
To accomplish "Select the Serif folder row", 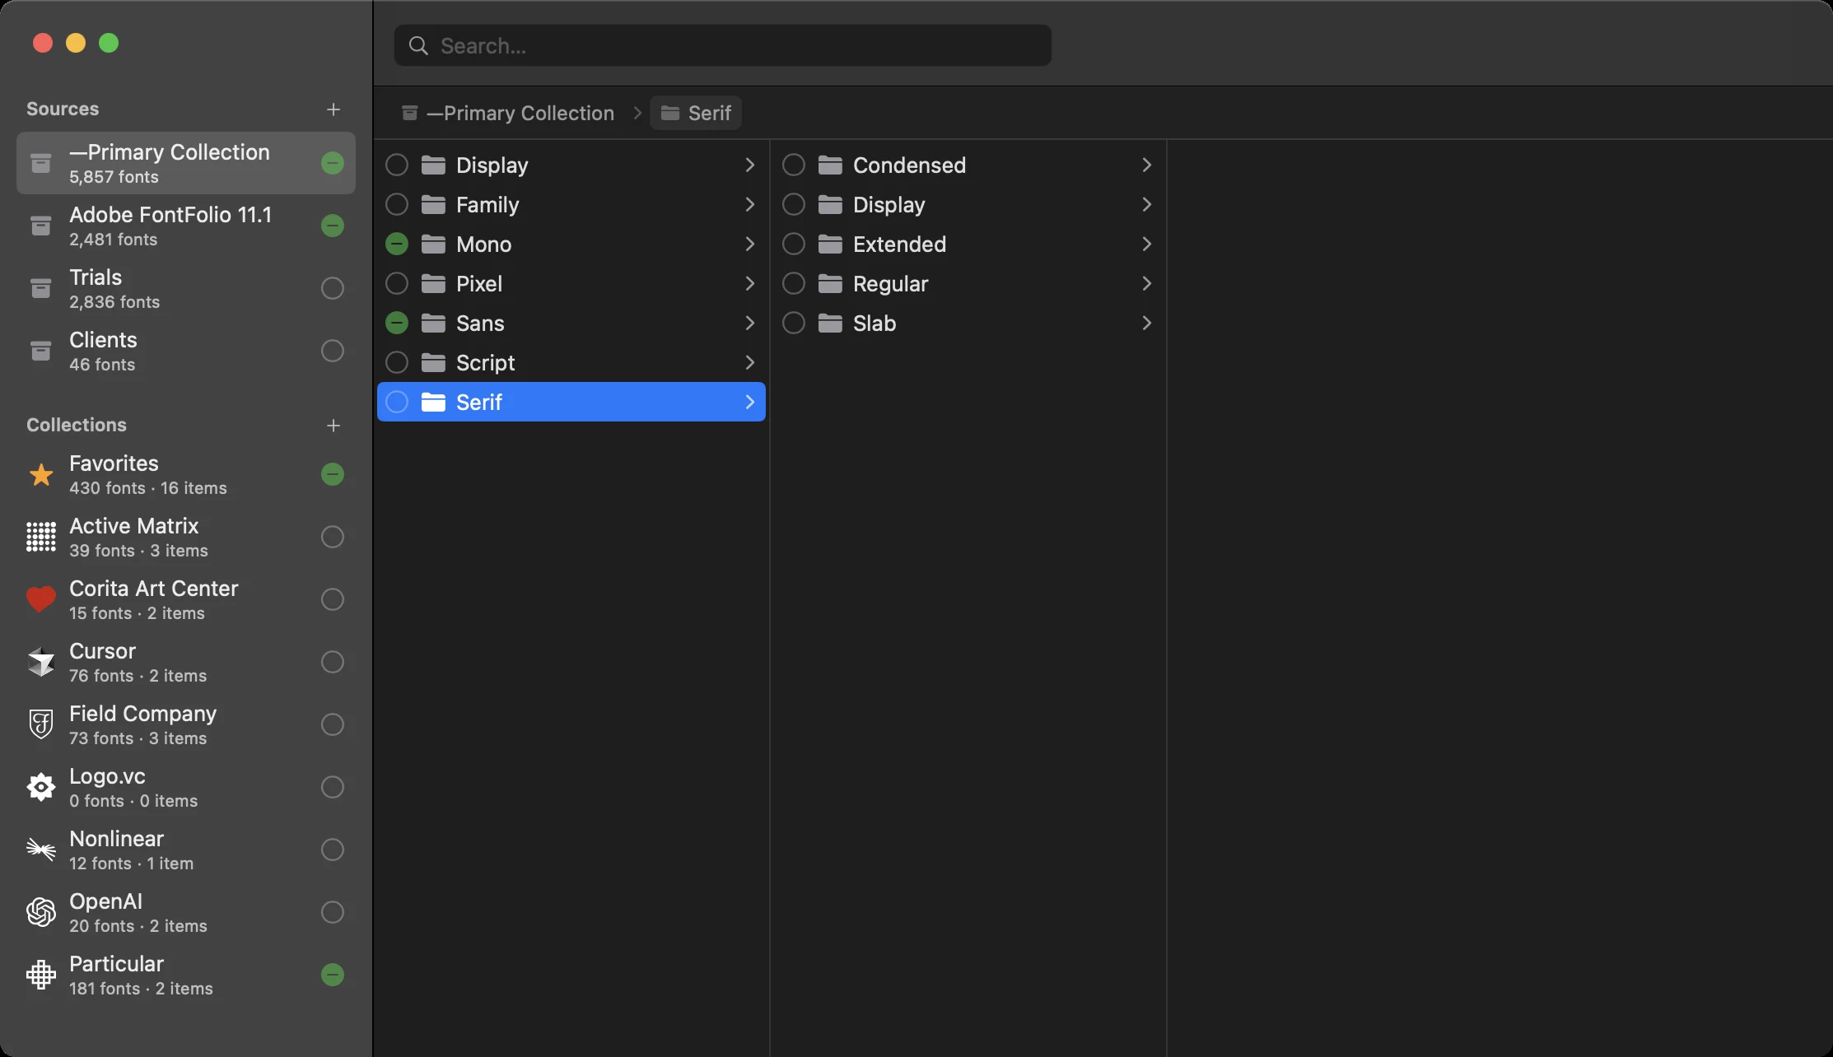I will click(571, 402).
